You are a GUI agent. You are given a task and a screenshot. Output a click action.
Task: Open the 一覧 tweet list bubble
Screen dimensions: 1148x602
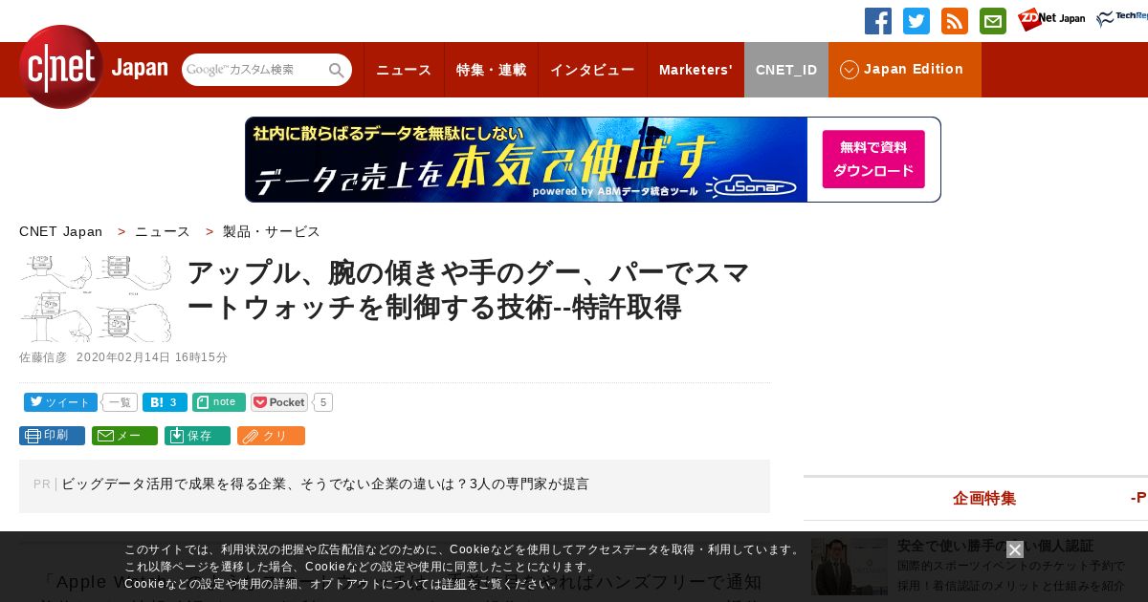coord(121,402)
